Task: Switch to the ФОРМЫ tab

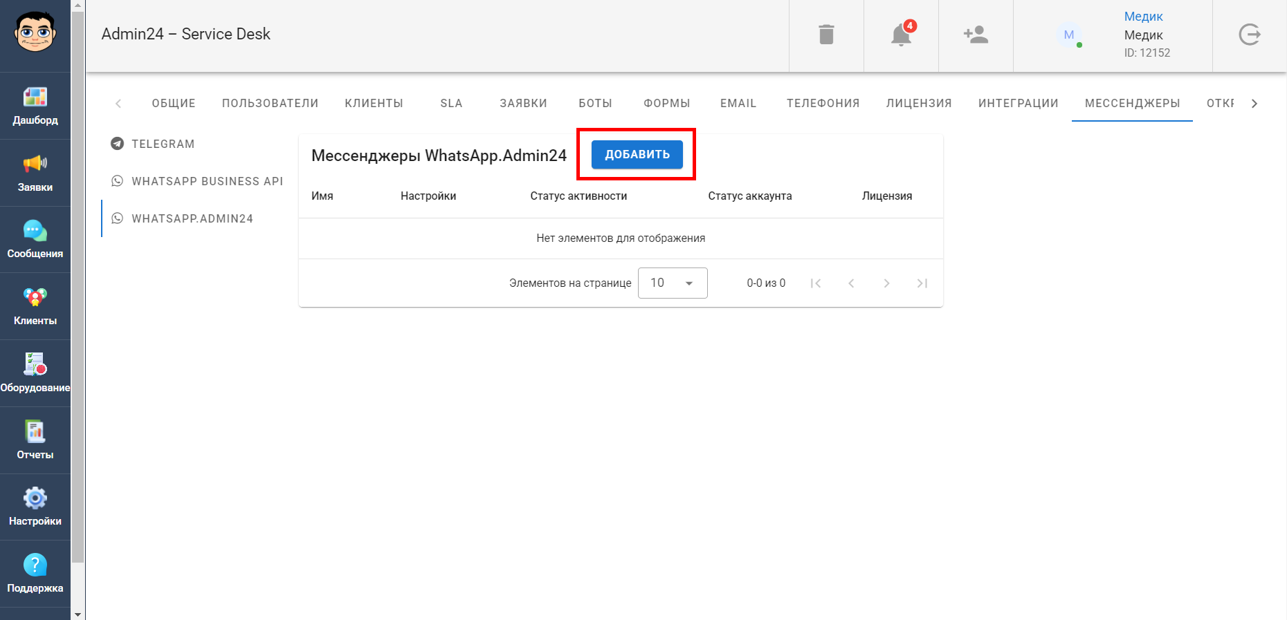Action: 667,103
